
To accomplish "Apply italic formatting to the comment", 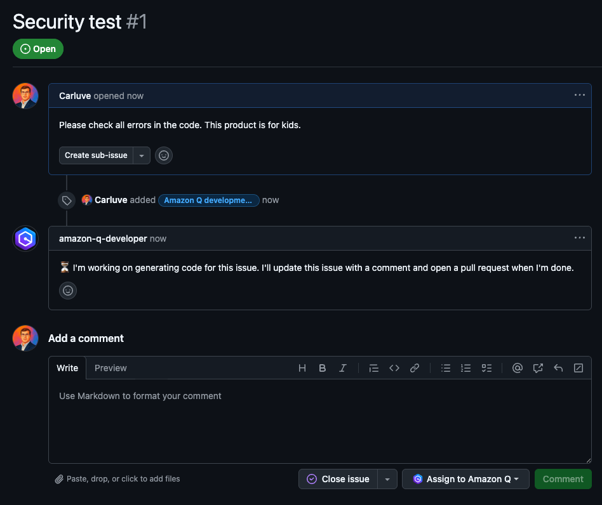I will coord(343,368).
